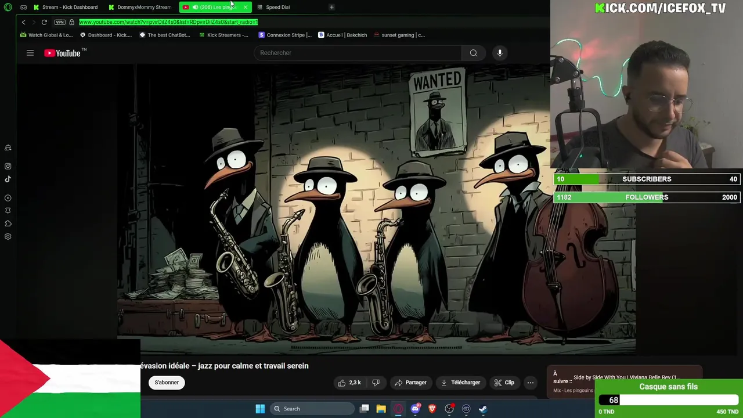Open Watch Global & Lo... bookmark
Viewport: 743px width, 418px height.
[46, 35]
